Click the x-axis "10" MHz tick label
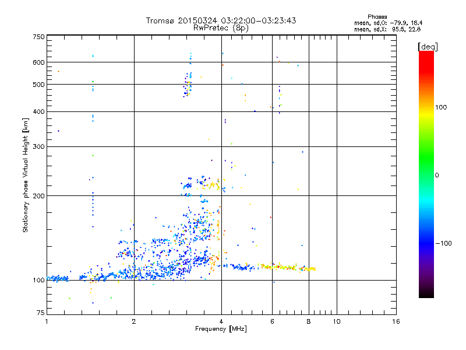The height and width of the screenshot is (350, 466). coord(337,321)
